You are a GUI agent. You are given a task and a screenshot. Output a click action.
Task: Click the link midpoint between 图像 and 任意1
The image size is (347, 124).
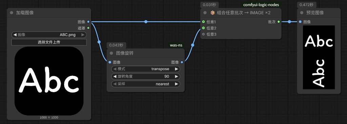pos(146,22)
